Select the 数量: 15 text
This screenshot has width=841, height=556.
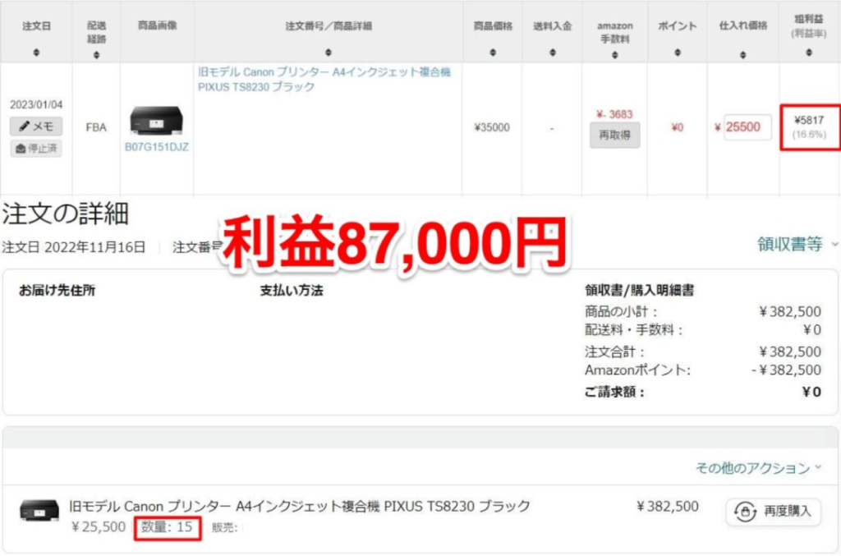coord(167,527)
